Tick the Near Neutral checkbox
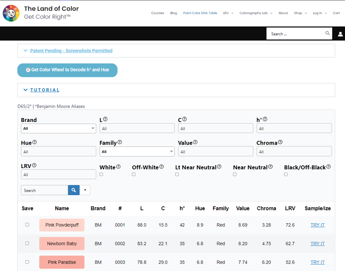This screenshot has height=271, width=345. [235, 174]
